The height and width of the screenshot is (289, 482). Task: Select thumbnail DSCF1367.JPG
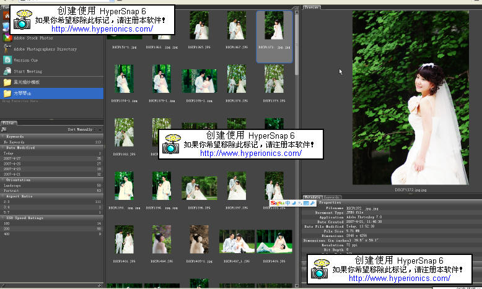pyautogui.click(x=237, y=25)
